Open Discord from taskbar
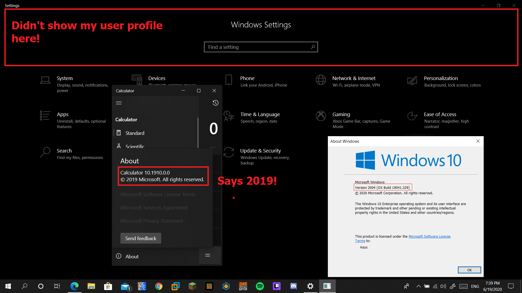Image resolution: width=522 pixels, height=293 pixels. tap(294, 286)
